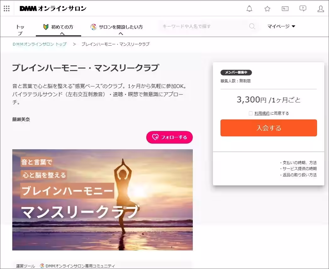
Task: Open help via question mark icon
Action: [303, 9]
